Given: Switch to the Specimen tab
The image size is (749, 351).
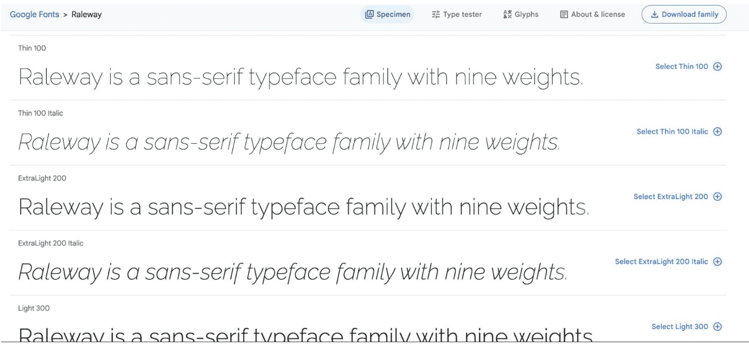Looking at the screenshot, I should 388,14.
